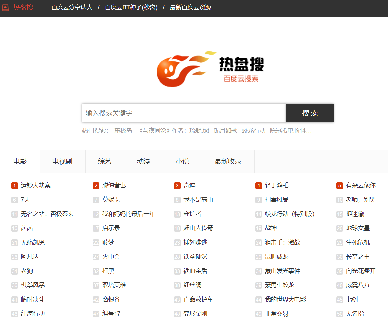The width and height of the screenshot is (388, 324).
Task: Click the red rank badge number 1
Action: coord(14,186)
